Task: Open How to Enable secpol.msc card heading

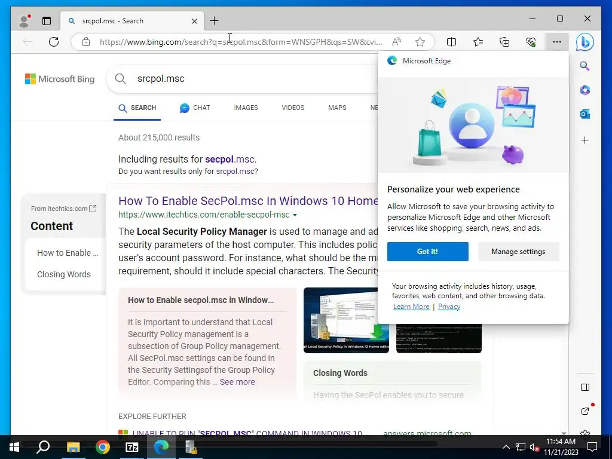Action: point(201,300)
